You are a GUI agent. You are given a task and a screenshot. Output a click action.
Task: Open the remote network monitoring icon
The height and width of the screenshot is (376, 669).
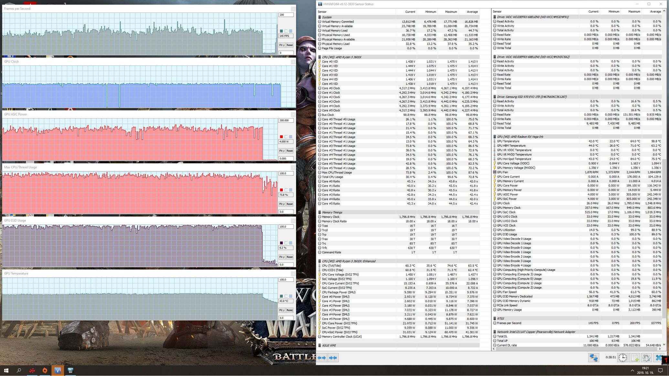(x=593, y=358)
